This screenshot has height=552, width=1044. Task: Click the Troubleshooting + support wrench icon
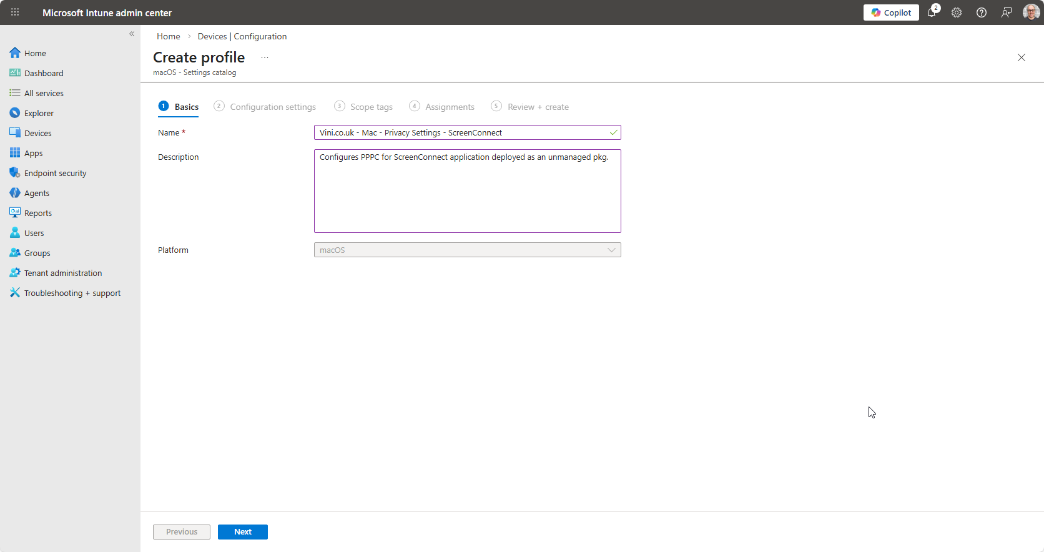tap(15, 293)
